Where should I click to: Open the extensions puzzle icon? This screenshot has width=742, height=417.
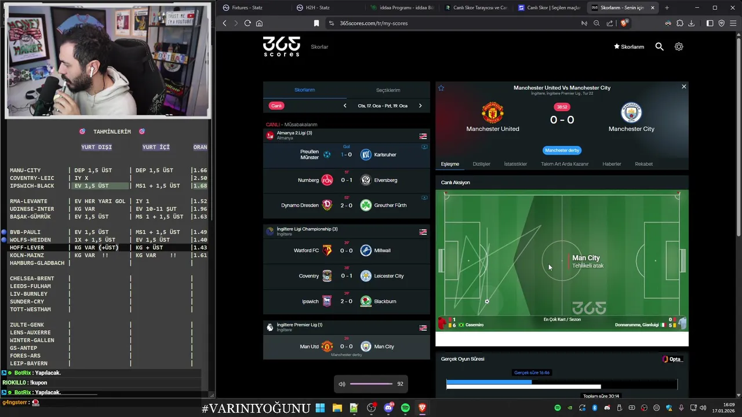click(x=680, y=23)
